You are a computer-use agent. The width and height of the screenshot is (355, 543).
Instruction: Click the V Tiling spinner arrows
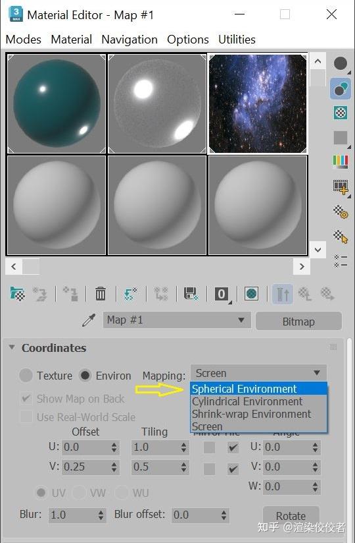[183, 467]
